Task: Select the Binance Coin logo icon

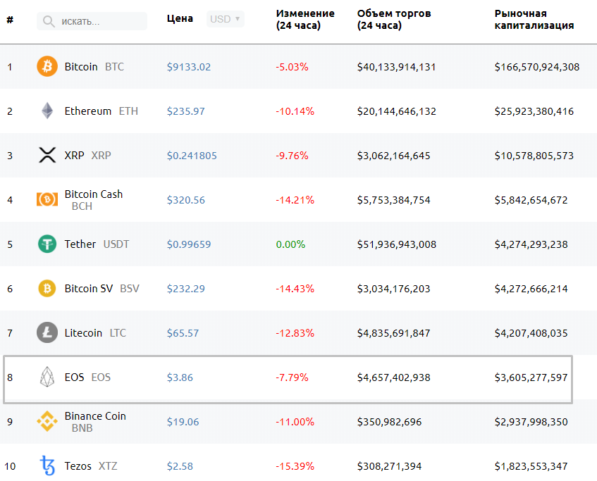Action: (x=47, y=421)
